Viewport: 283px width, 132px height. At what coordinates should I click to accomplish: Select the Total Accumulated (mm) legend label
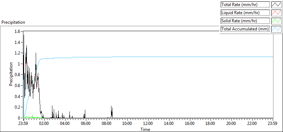[245, 29]
